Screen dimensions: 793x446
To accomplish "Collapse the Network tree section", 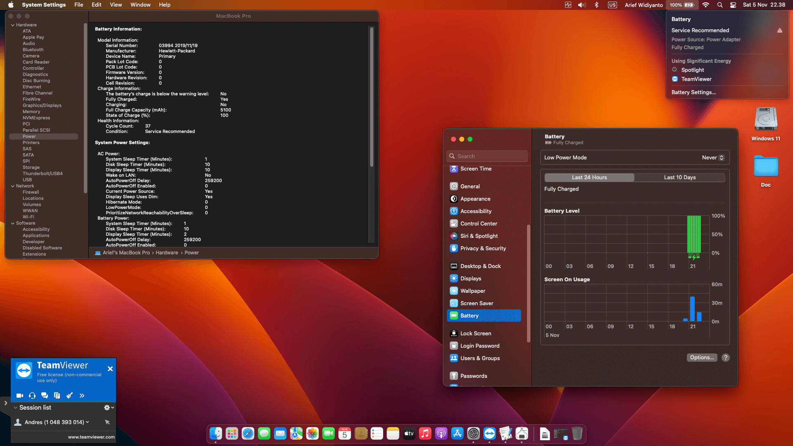I will click(13, 186).
